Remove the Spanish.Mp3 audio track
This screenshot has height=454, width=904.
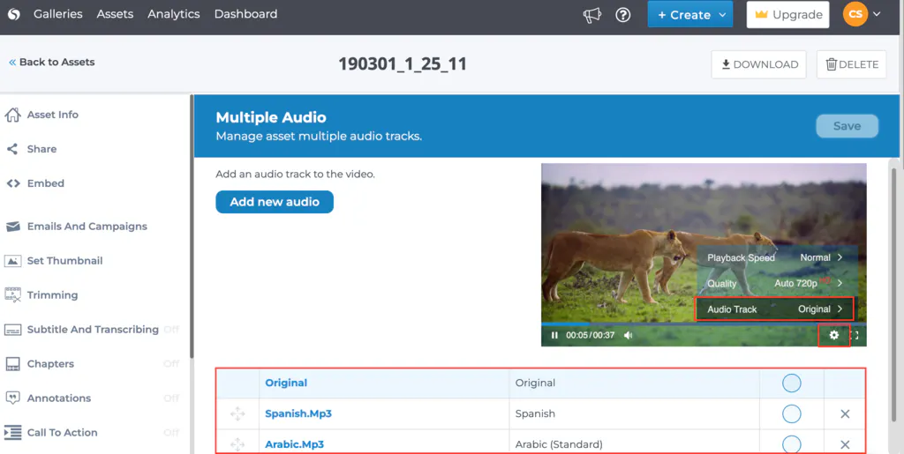pyautogui.click(x=845, y=413)
